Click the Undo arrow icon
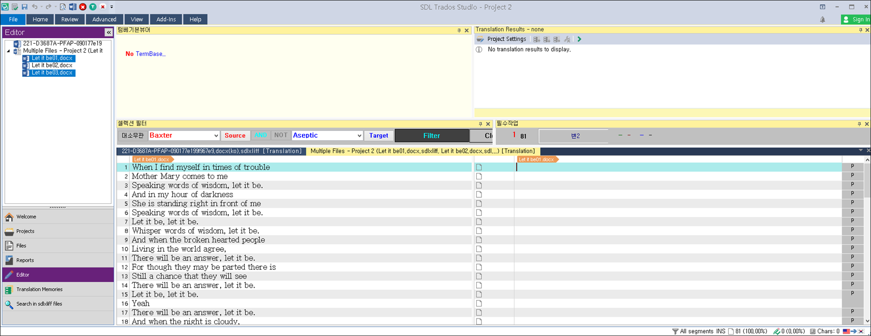 (x=34, y=7)
